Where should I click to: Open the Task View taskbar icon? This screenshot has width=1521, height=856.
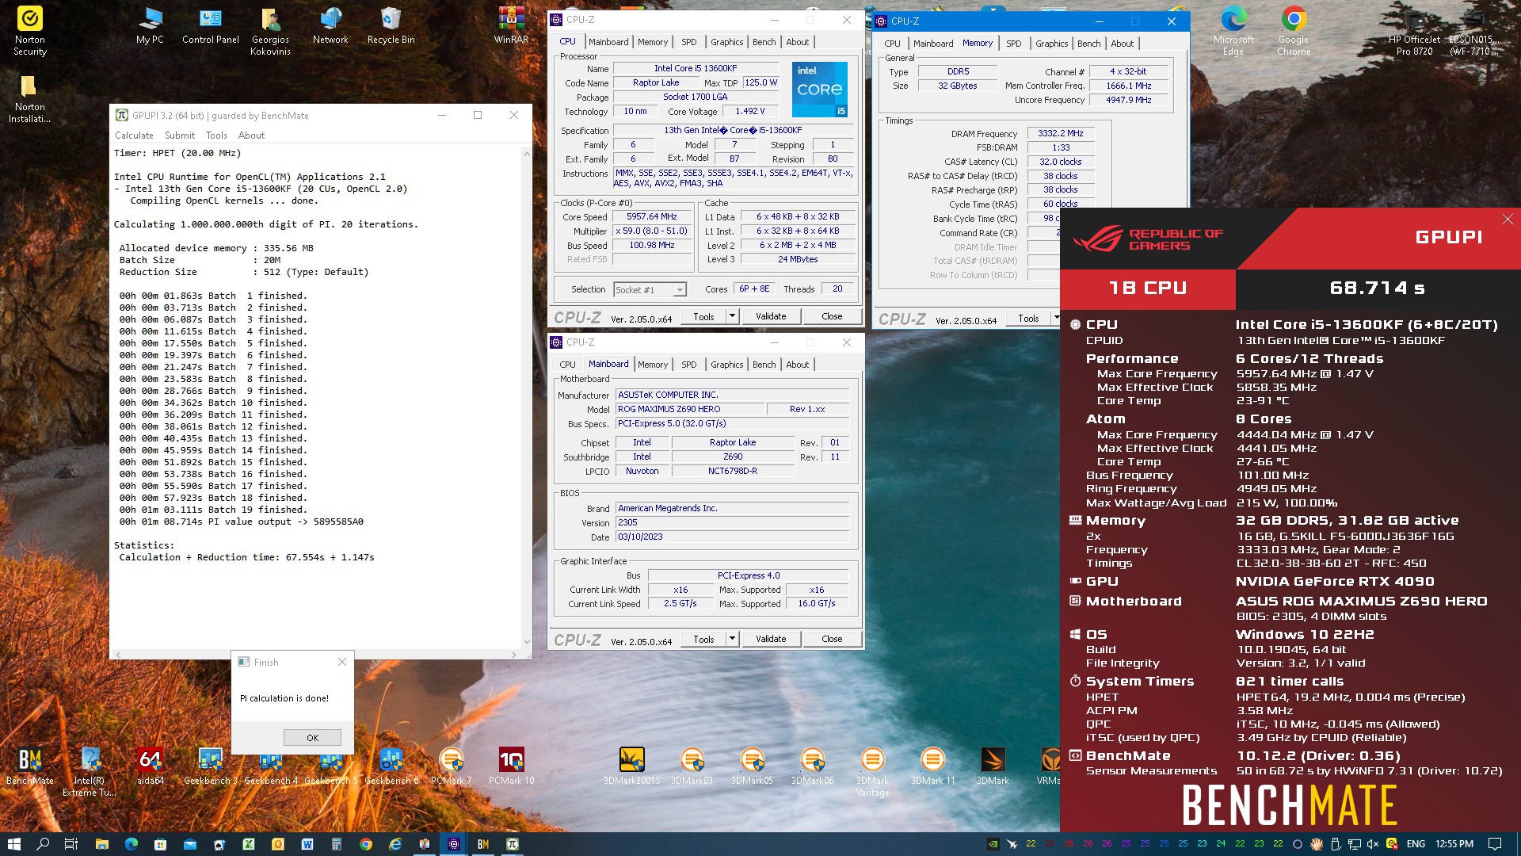pos(71,844)
